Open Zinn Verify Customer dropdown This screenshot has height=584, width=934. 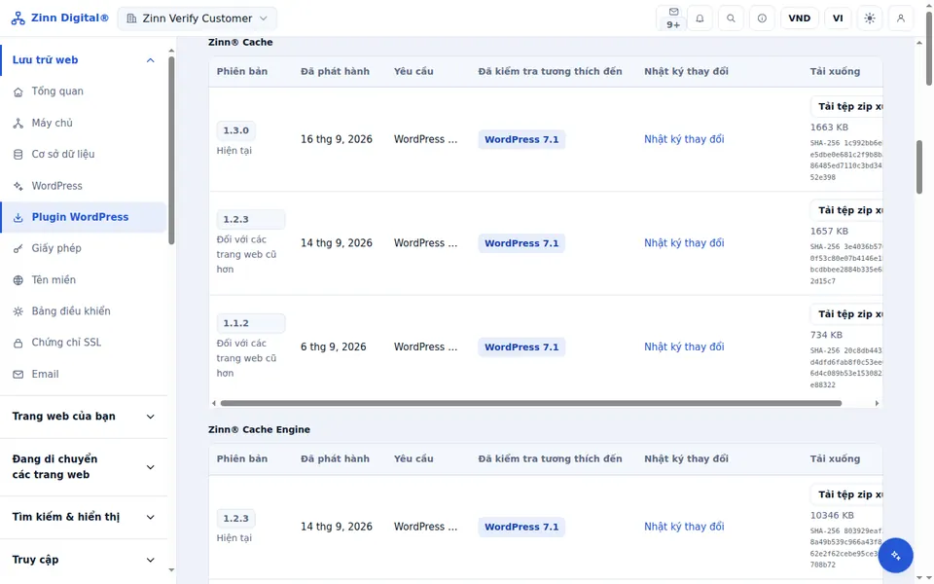pos(198,18)
